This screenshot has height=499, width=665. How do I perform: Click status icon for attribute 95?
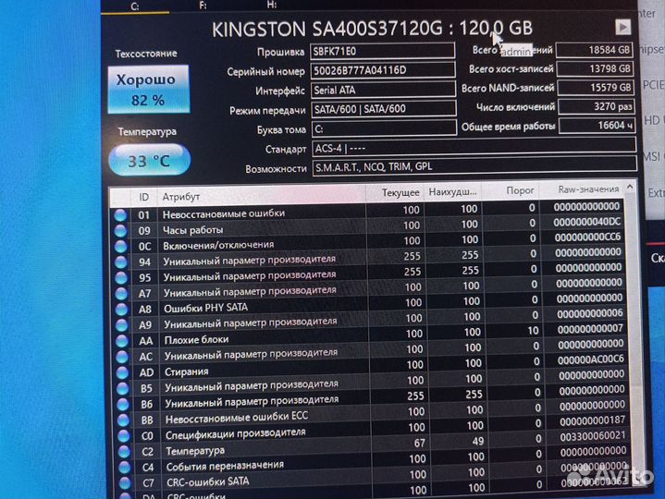(121, 278)
